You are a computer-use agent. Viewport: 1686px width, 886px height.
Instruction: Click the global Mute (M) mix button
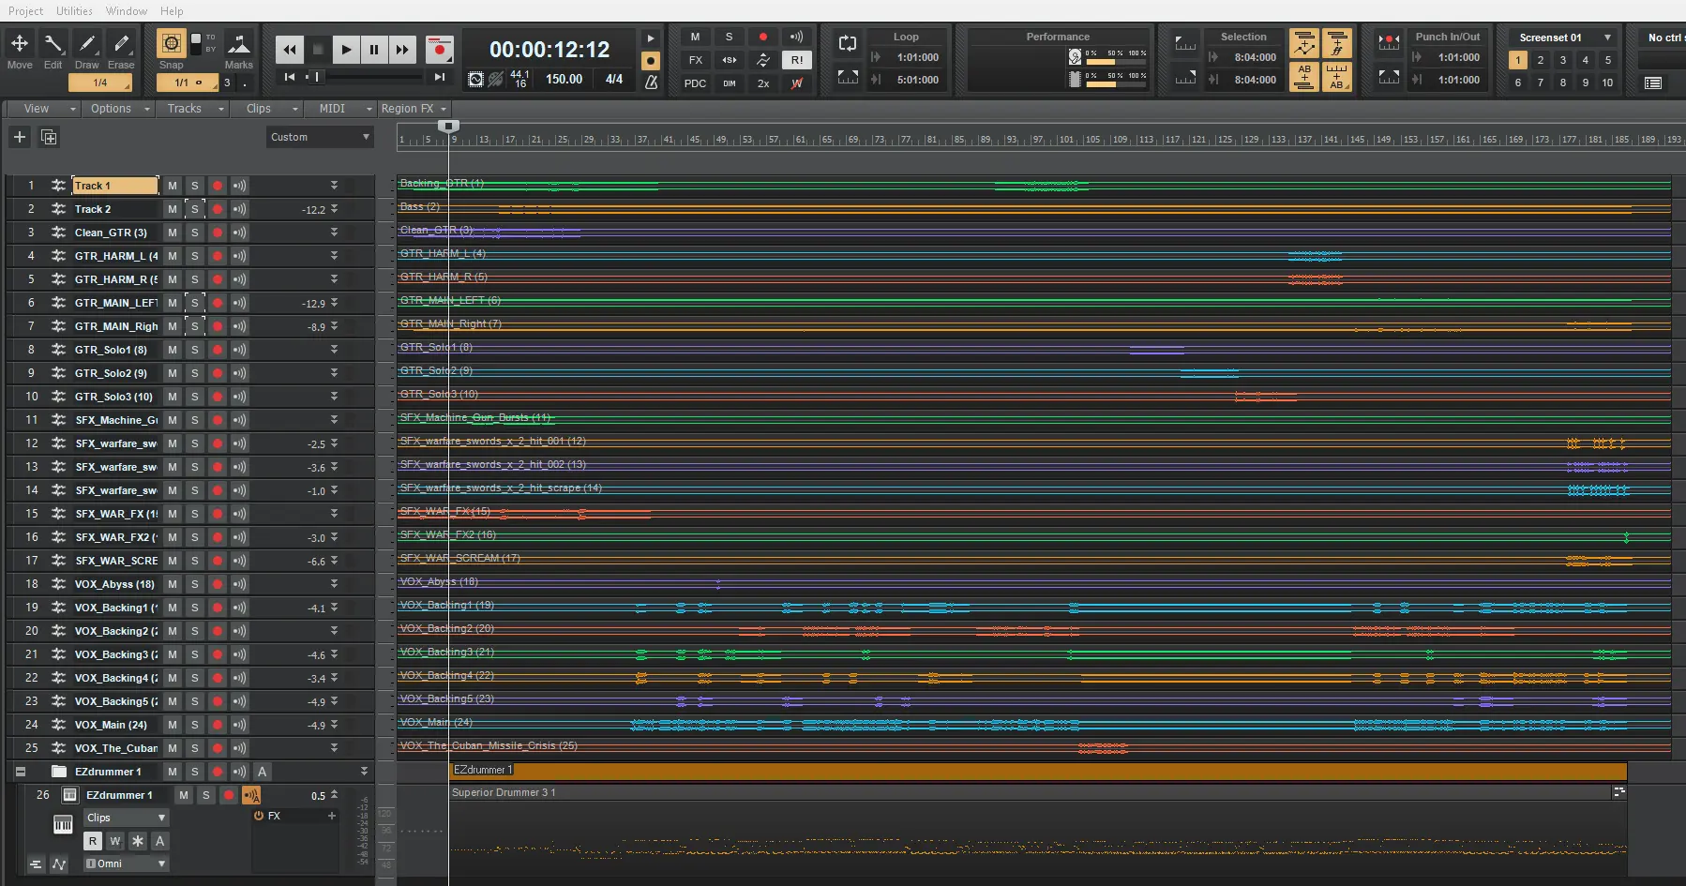(x=696, y=37)
